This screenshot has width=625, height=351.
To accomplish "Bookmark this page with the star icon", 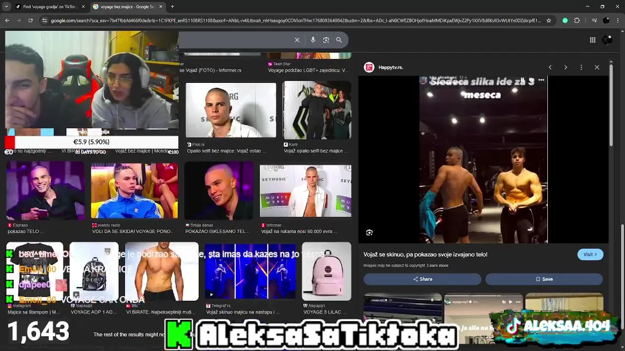I will [549, 20].
